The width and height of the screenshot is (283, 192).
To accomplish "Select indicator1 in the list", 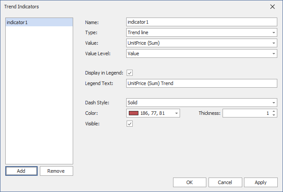I will 39,22.
